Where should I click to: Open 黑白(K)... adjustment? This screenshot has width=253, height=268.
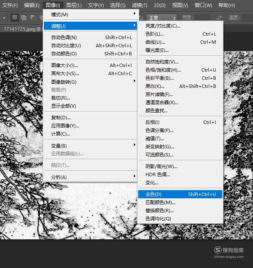[x=180, y=86]
